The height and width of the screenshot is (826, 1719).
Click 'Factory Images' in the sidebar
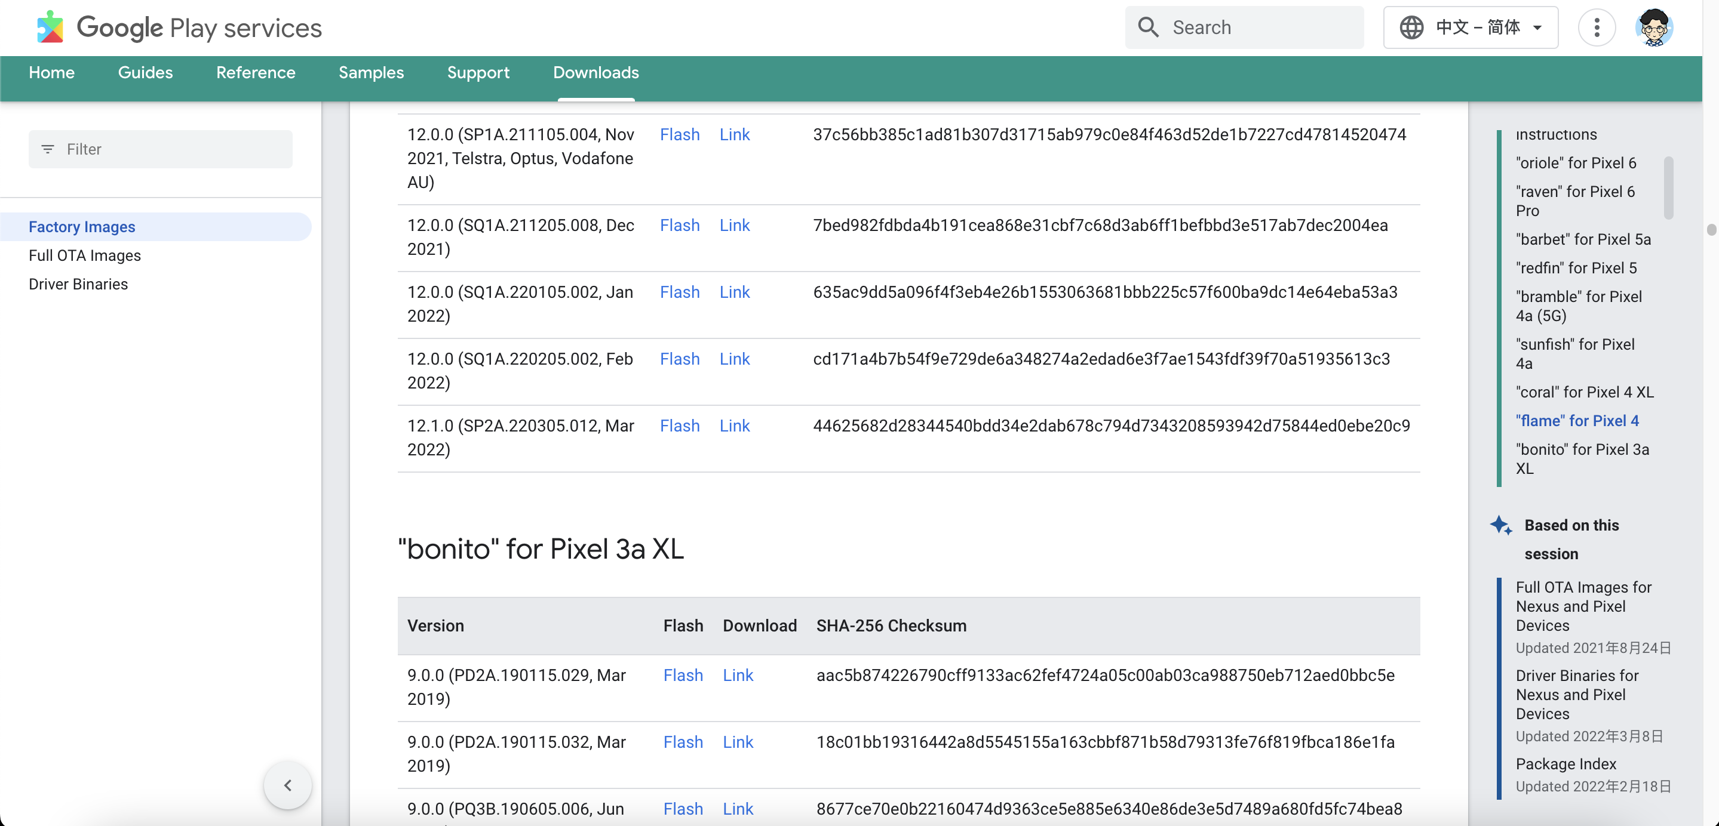point(82,227)
